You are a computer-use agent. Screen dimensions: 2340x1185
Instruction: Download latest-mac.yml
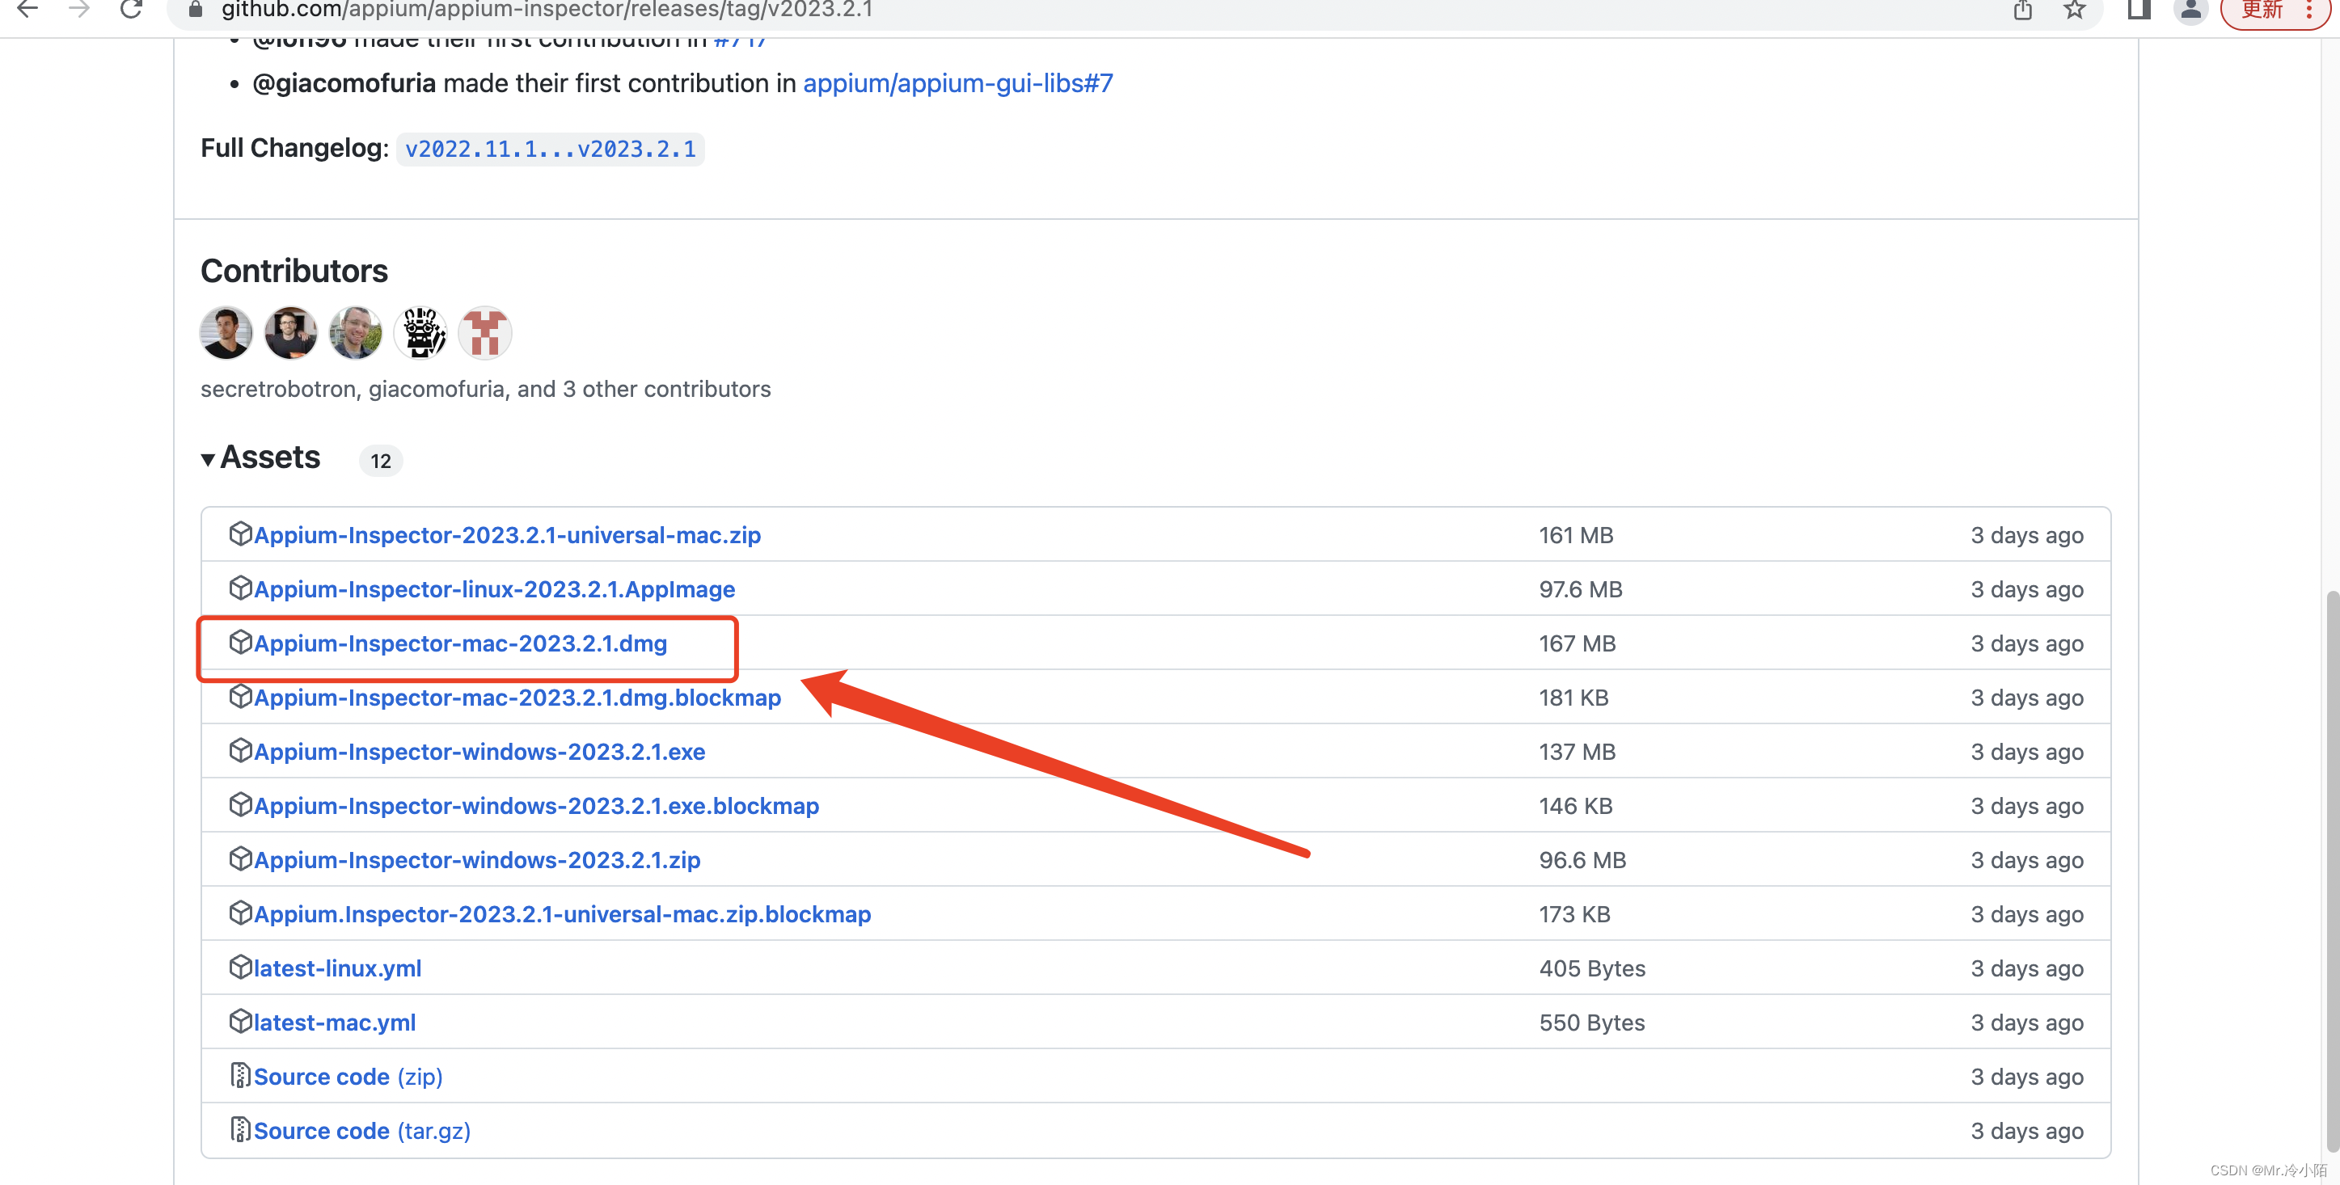[336, 1023]
